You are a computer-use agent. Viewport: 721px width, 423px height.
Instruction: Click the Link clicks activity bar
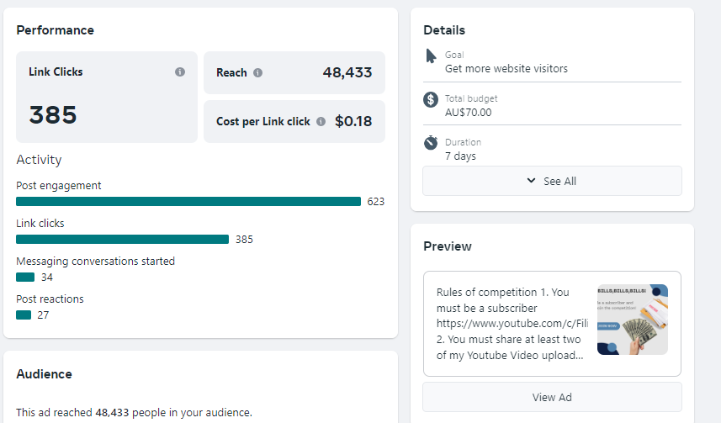click(122, 240)
